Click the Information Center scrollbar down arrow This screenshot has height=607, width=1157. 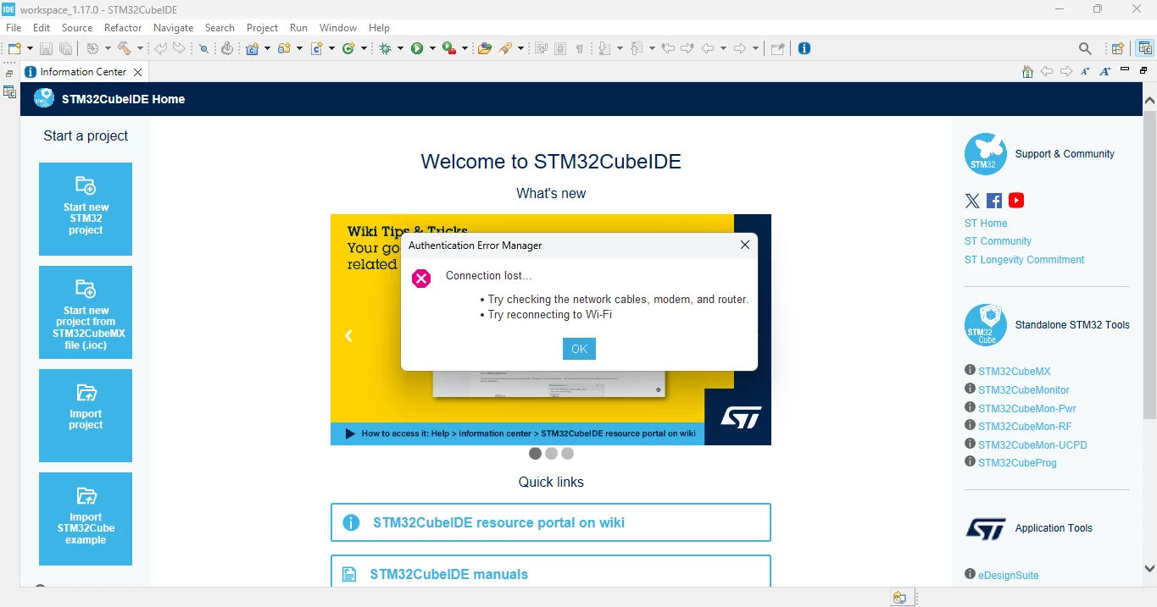[1149, 569]
